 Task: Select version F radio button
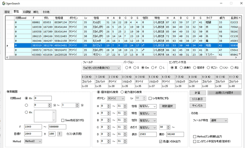(154, 68)
